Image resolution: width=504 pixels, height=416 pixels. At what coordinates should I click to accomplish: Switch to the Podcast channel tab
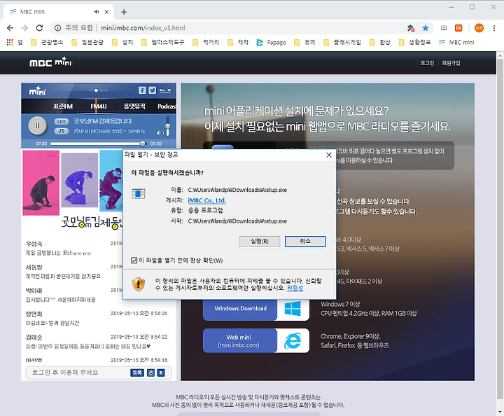pyautogui.click(x=167, y=106)
